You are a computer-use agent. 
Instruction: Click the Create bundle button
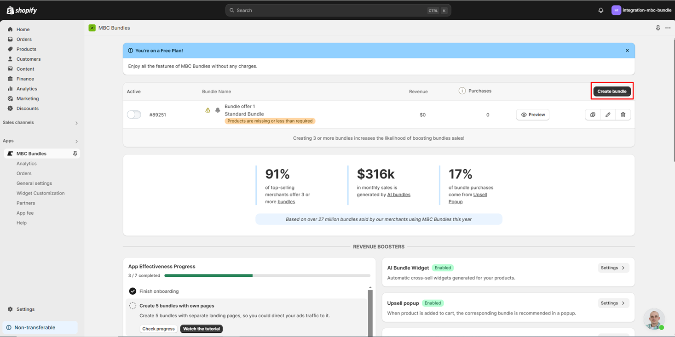(612, 91)
